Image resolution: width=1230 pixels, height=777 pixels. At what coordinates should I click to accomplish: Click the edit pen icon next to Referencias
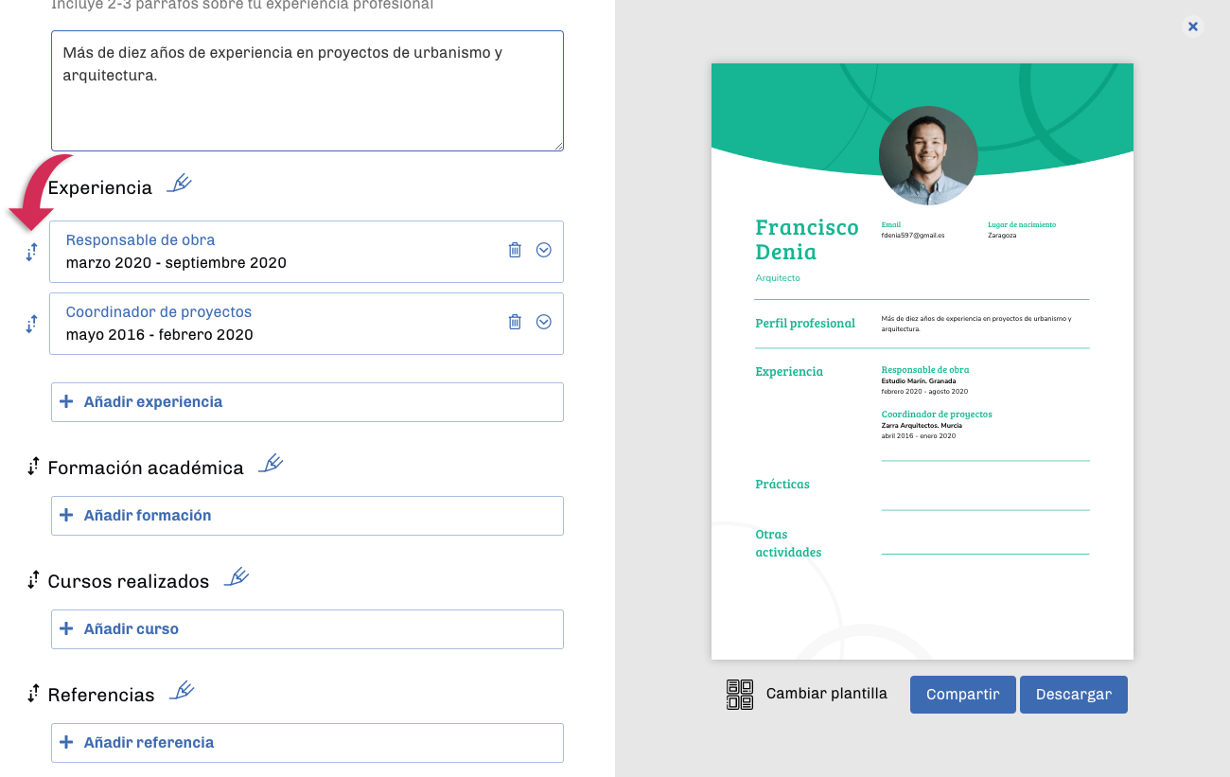[x=182, y=691]
